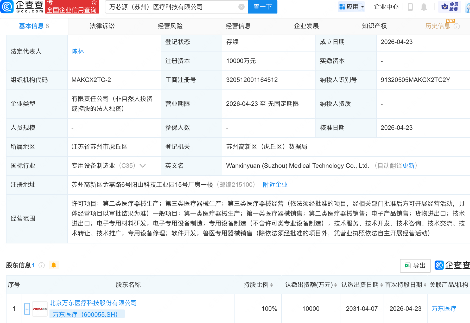Click the mobile phone icon near 企业中心

click(x=410, y=7)
